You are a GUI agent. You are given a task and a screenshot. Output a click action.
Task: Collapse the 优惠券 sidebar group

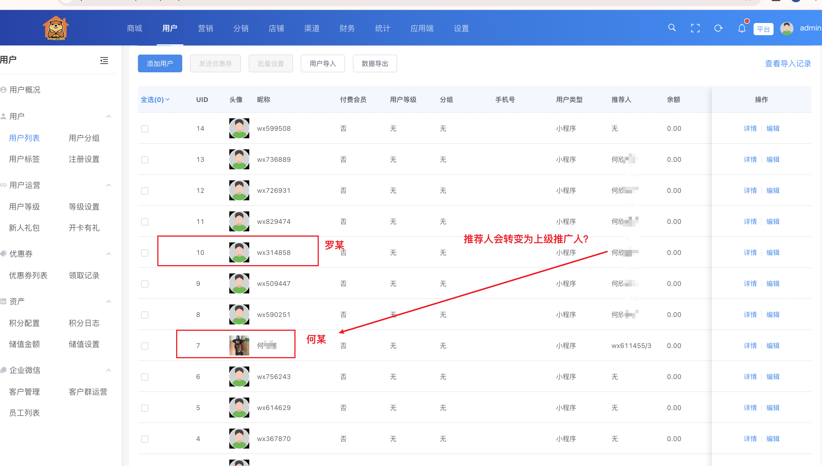[x=108, y=254]
